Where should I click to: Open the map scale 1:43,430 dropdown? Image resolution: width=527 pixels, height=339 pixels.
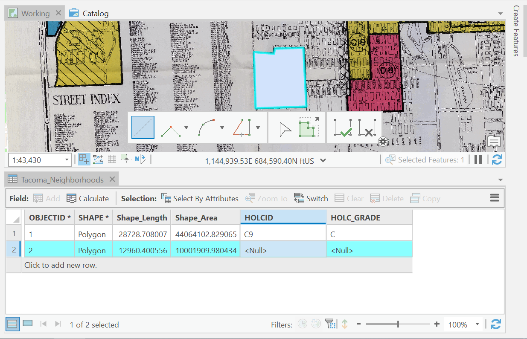click(67, 160)
